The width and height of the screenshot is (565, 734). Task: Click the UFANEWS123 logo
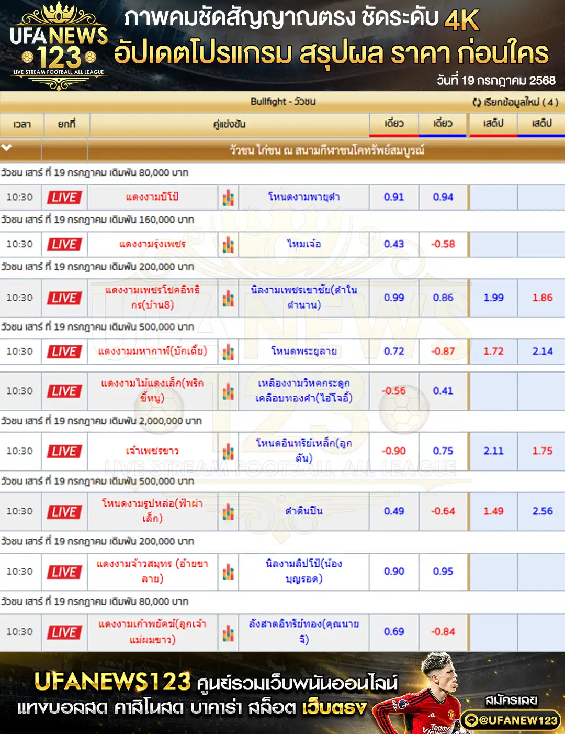pyautogui.click(x=59, y=46)
